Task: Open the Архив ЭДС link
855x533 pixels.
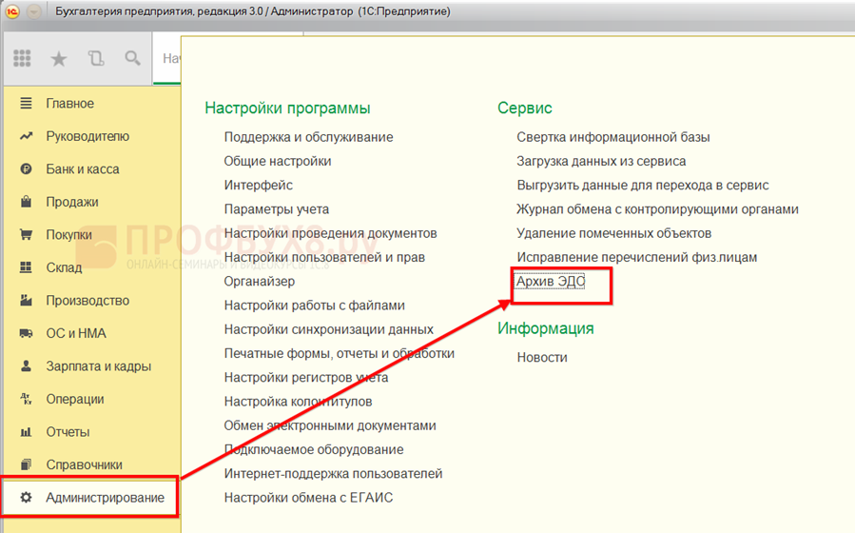Action: (x=551, y=282)
